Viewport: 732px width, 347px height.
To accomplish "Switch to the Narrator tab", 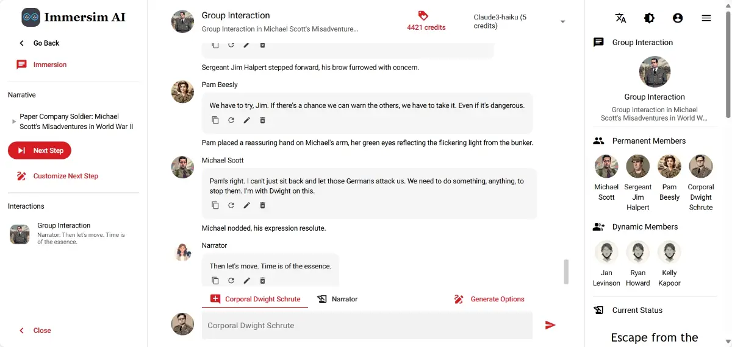I will 337,299.
